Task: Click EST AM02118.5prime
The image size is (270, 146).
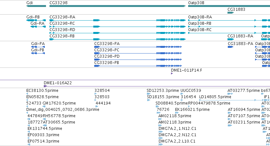Action: 175,116
